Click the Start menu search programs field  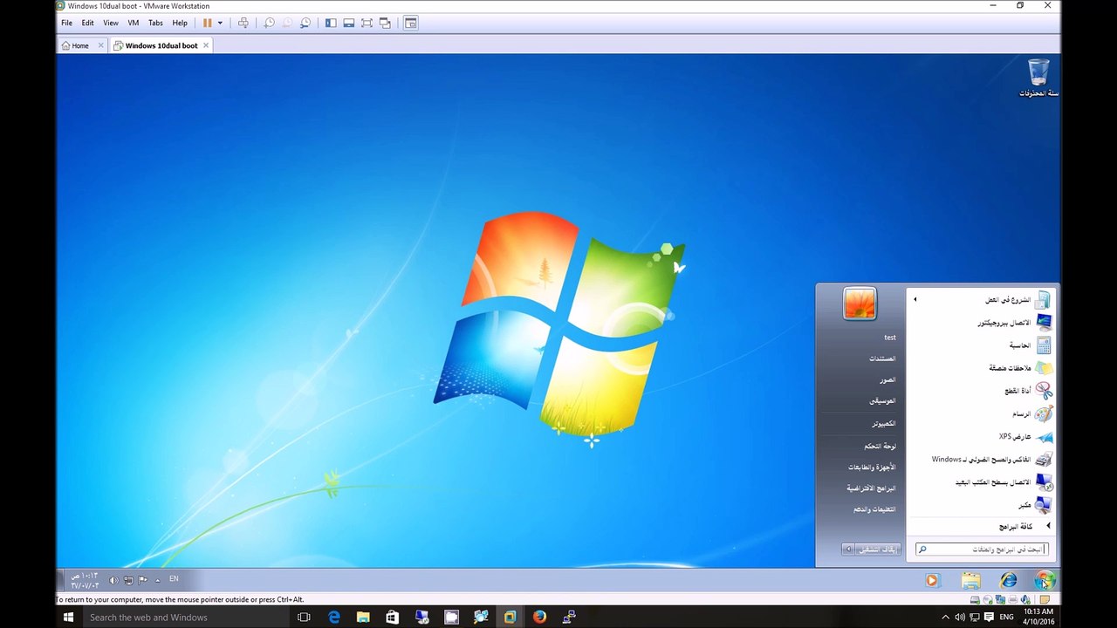tap(981, 549)
